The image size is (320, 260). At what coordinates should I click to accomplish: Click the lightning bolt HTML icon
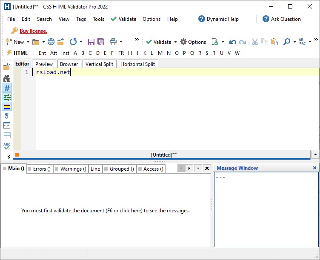click(x=9, y=53)
